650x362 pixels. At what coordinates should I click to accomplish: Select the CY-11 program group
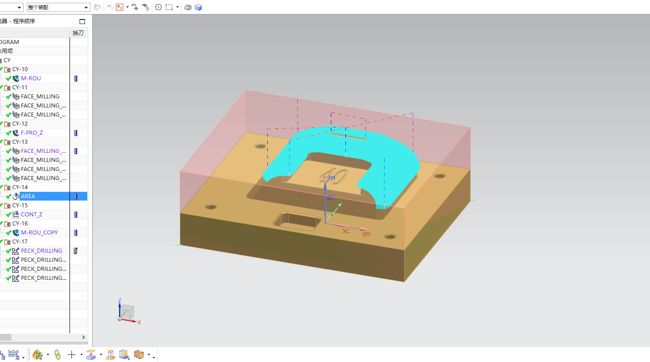(20, 88)
